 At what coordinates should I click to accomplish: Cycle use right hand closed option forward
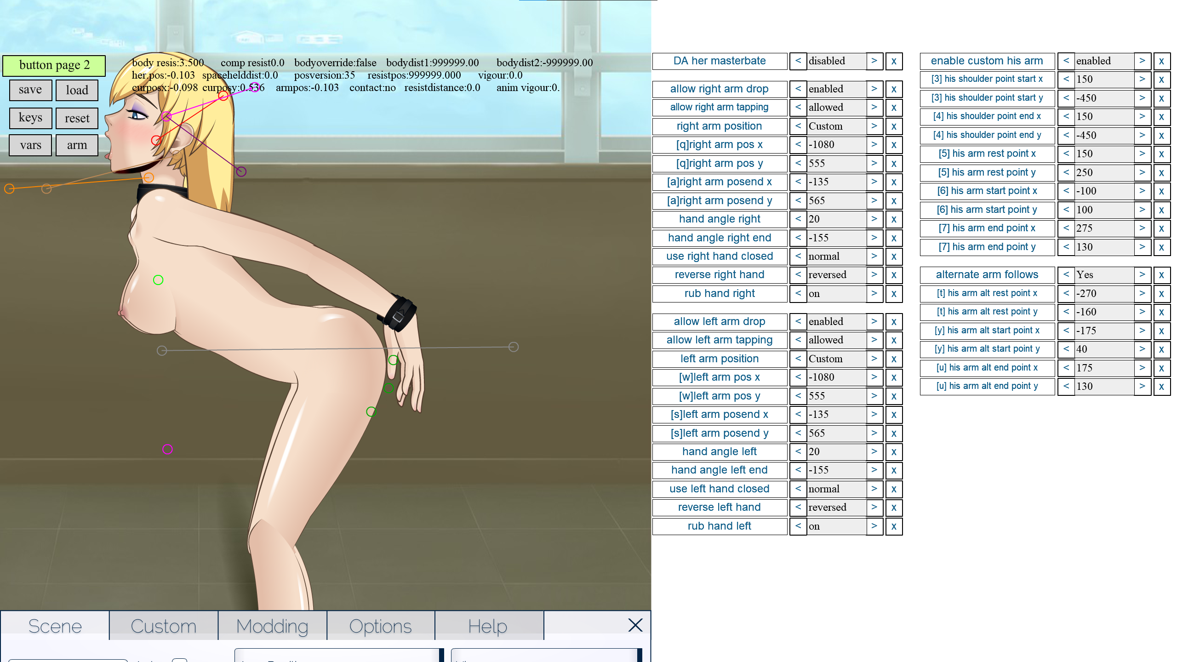874,257
